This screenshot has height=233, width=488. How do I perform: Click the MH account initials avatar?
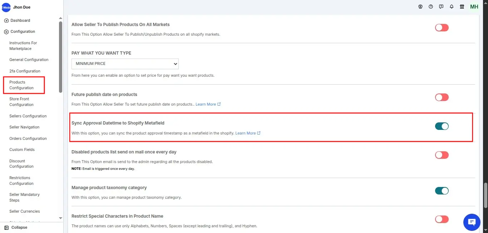click(x=474, y=7)
